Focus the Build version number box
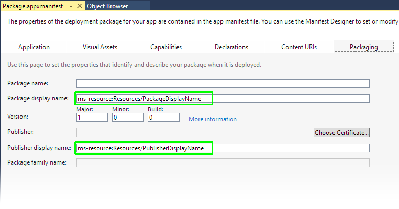The height and width of the screenshot is (209, 399). tap(164, 118)
